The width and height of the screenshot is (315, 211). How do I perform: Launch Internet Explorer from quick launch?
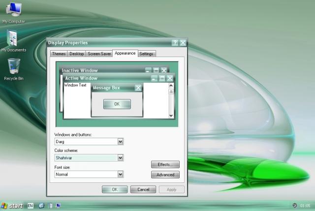41,206
